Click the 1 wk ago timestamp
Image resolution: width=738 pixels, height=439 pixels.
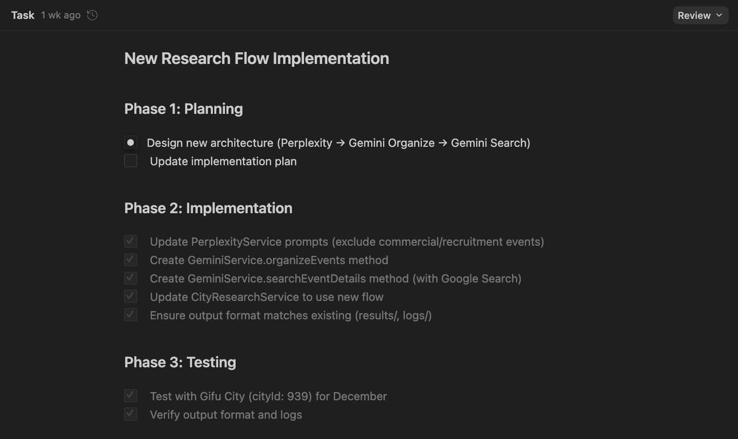(61, 15)
